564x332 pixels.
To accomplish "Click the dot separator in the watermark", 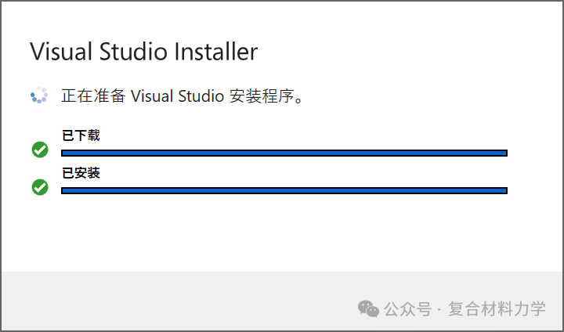I will (x=440, y=310).
